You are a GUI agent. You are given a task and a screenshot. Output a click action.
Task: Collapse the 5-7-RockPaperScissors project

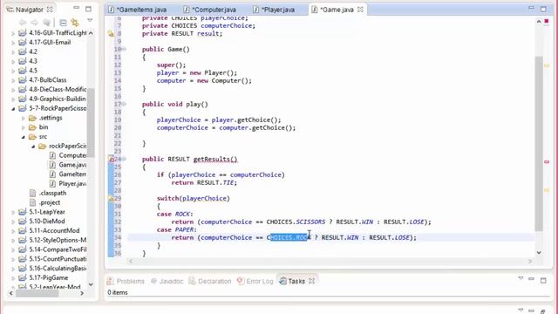click(13, 108)
